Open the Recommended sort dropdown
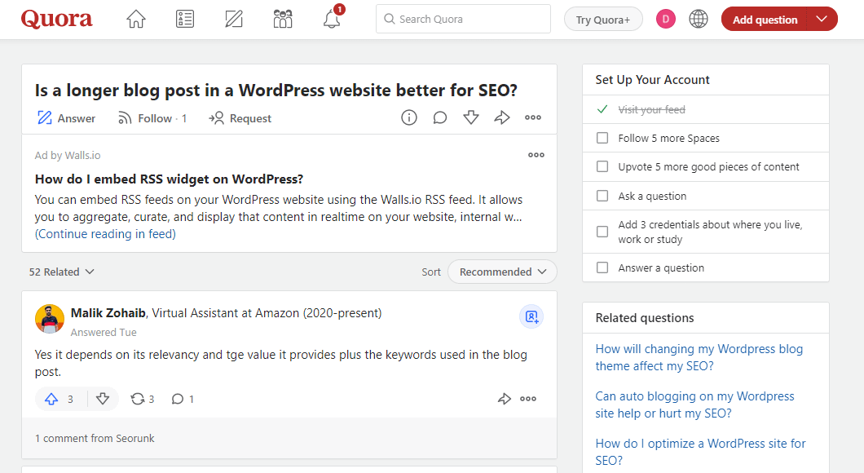The height and width of the screenshot is (473, 864). point(503,272)
